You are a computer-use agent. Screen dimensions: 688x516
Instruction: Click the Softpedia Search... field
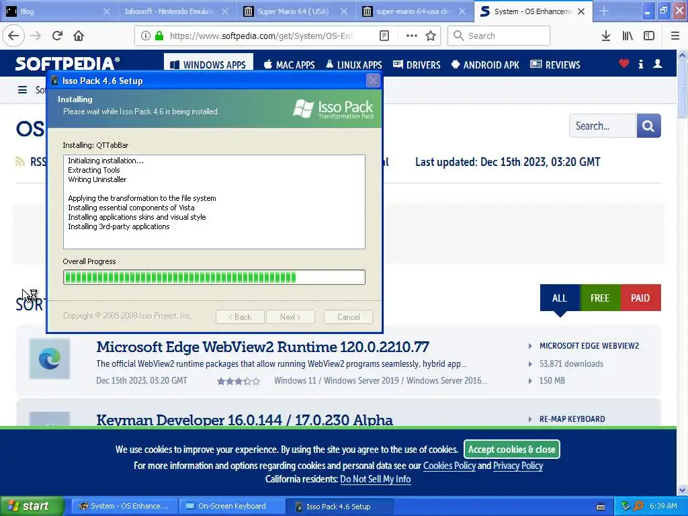603,126
